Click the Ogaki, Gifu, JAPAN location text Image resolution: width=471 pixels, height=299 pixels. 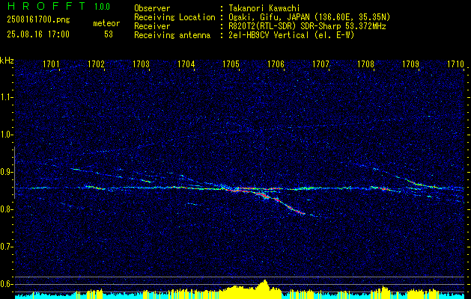309,17
